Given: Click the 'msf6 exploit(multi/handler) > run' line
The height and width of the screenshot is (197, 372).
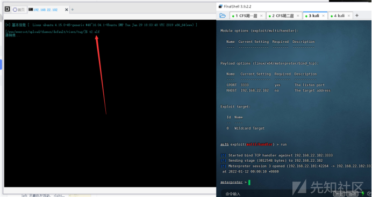Looking at the screenshot, I should point(254,145).
